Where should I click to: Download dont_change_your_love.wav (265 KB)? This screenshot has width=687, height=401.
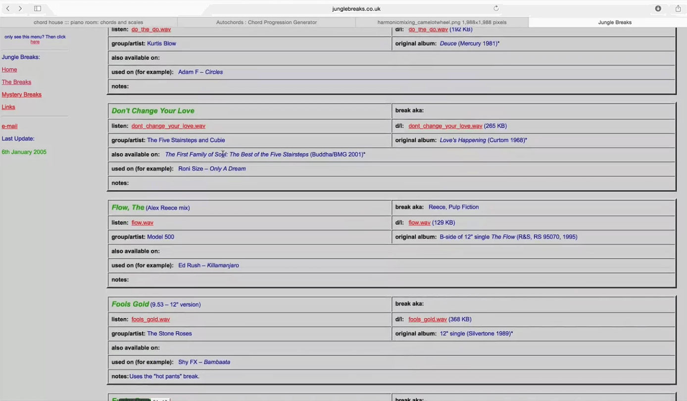445,126
